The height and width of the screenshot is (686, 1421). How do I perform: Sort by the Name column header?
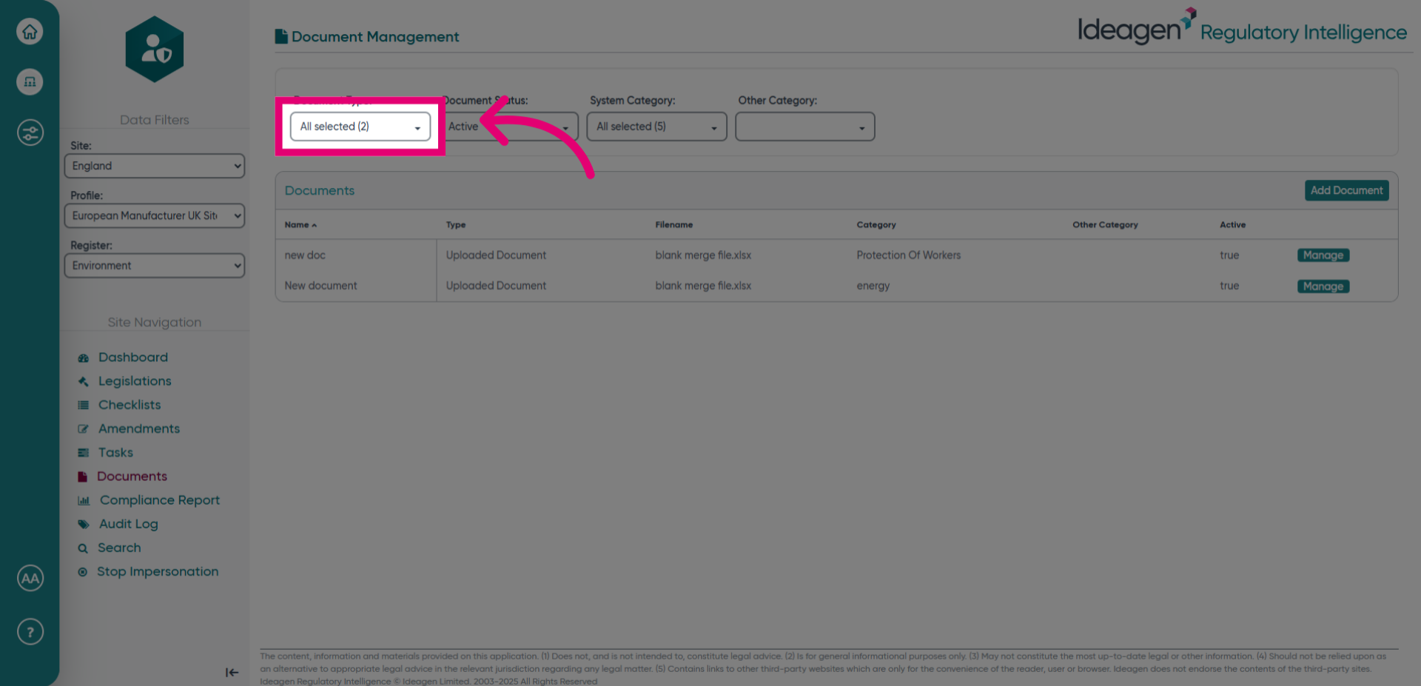[300, 225]
